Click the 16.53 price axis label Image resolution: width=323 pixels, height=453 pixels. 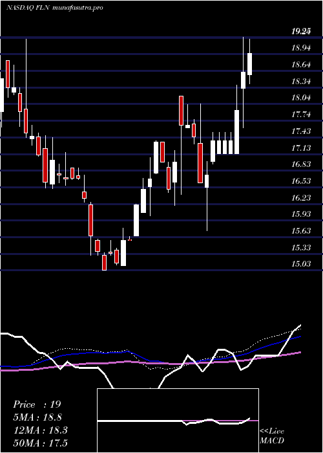click(x=301, y=181)
